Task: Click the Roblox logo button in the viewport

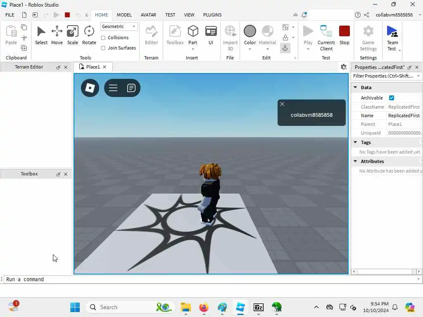Action: point(90,88)
